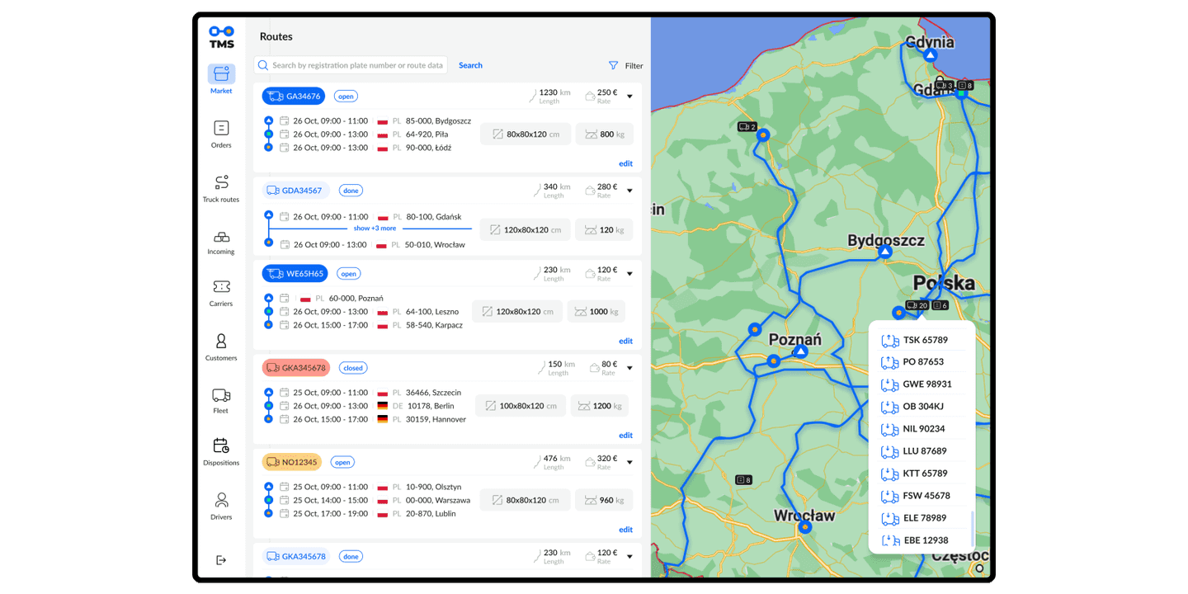Open the Drivers section icon
The image size is (1188, 594).
click(x=221, y=501)
